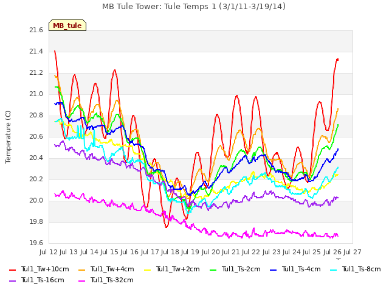Image resolution: width=389 pixels, height=292 pixels.
Task: Click the Tul1_Ts-2cm legend label
Action: [x=241, y=269]
